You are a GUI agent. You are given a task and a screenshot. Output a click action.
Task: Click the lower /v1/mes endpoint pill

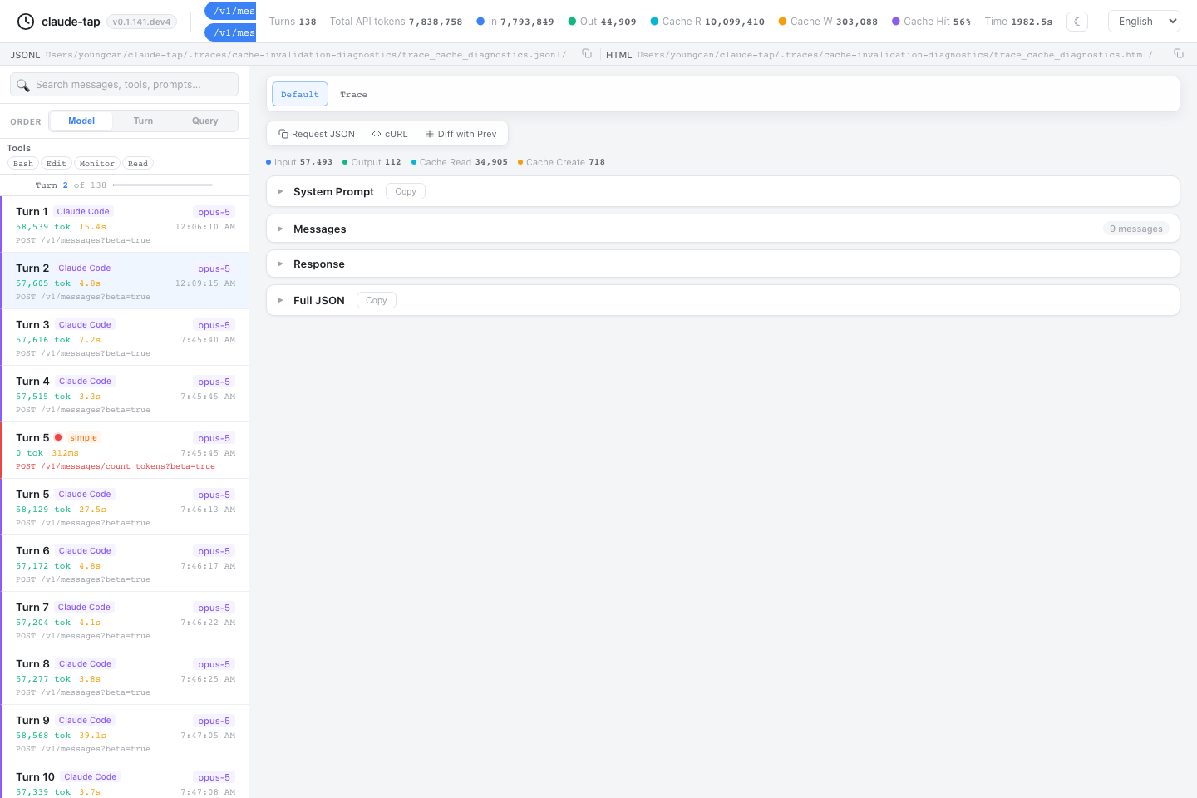click(x=231, y=32)
